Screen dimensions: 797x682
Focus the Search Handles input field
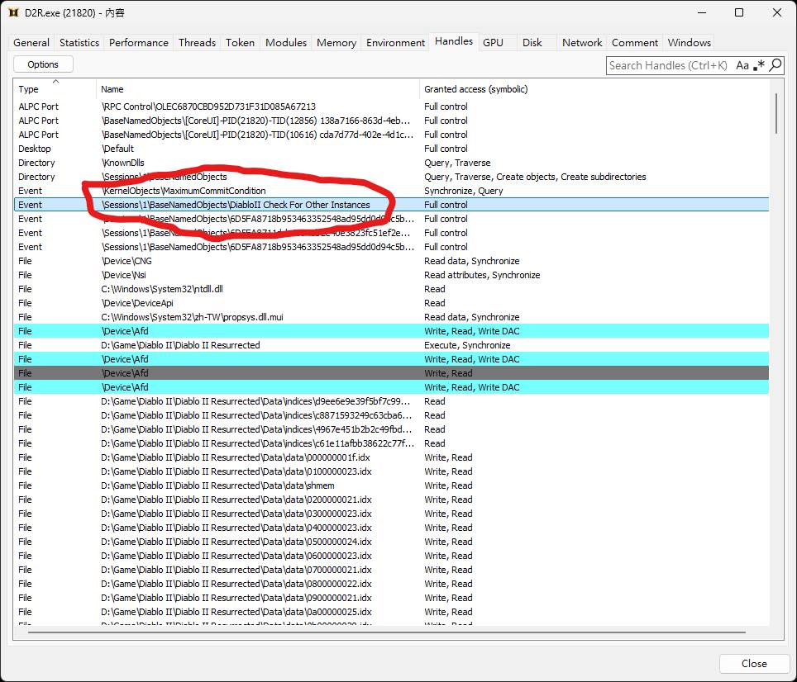[668, 65]
